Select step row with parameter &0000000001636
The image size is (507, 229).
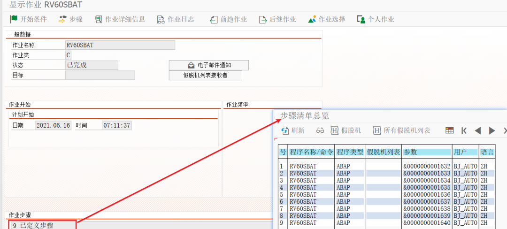pyautogui.click(x=387, y=195)
